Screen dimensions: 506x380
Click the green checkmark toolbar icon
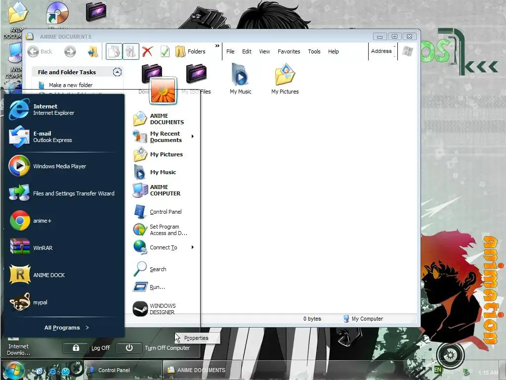pos(165,51)
